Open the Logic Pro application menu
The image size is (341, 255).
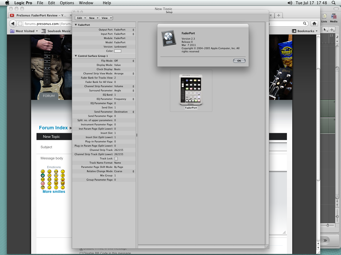coord(23,3)
